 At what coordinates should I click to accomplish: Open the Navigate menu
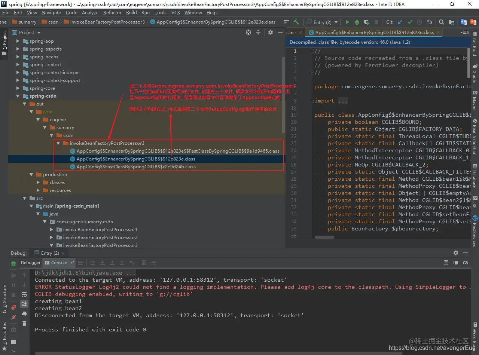[x=51, y=12]
